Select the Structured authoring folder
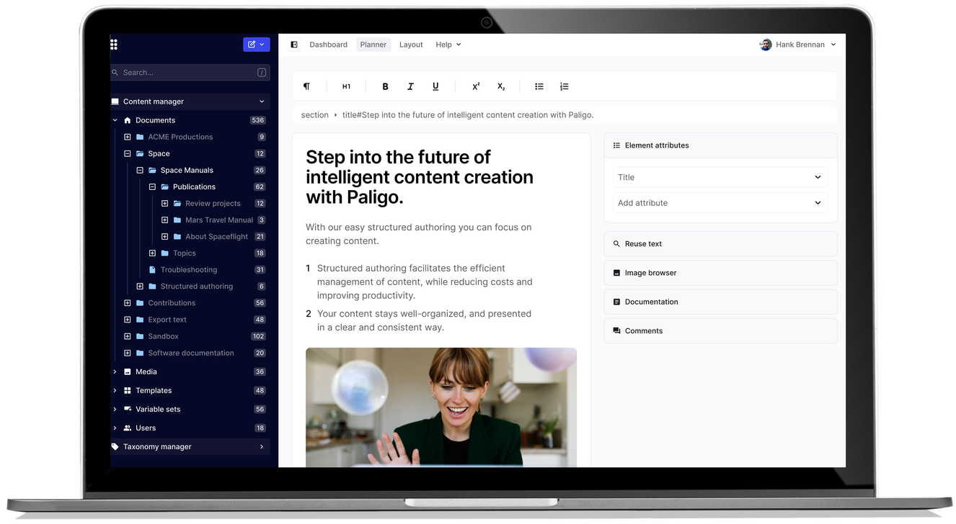This screenshot has width=956, height=524. [196, 286]
